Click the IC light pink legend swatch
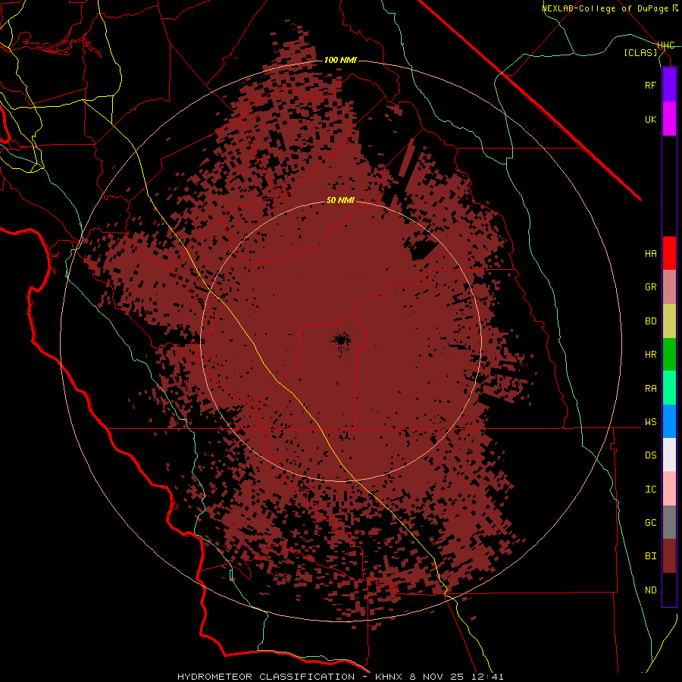Image resolution: width=682 pixels, height=682 pixels. click(x=669, y=489)
